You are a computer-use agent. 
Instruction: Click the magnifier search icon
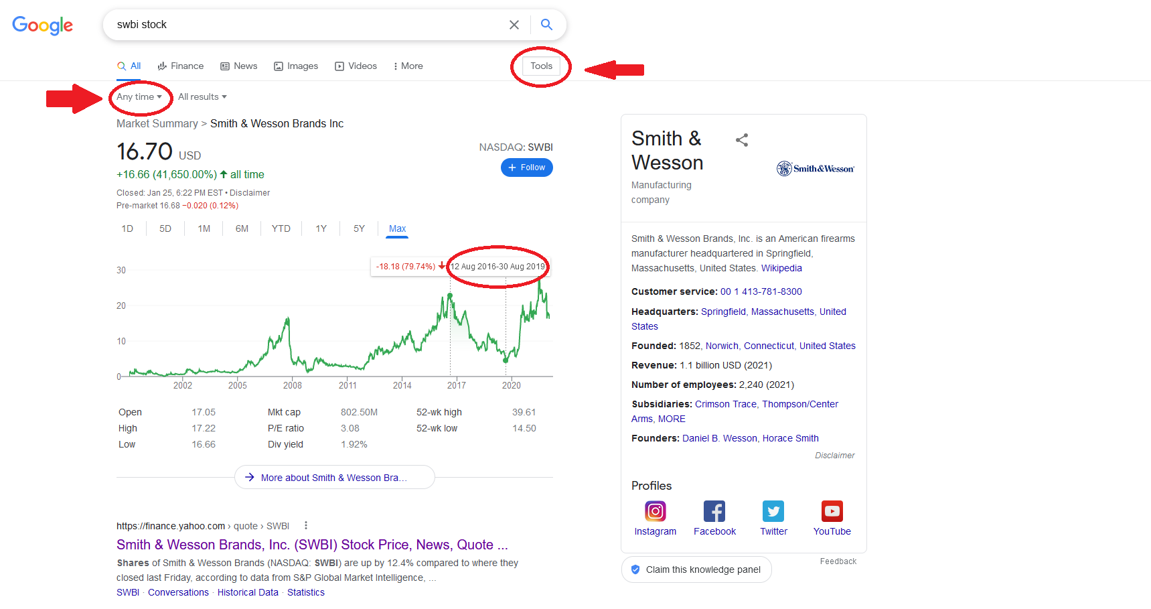tap(546, 25)
